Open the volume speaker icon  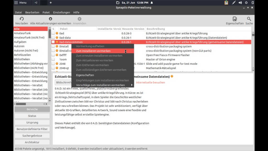[x=240, y=3]
